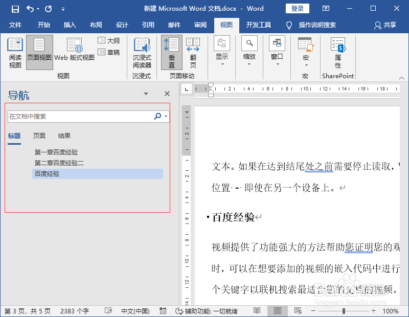Click the first-line indent marker on ruler
The height and width of the screenshot is (317, 409).
pos(211,85)
